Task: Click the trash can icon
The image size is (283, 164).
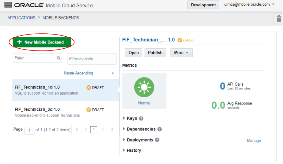Action: (x=279, y=18)
